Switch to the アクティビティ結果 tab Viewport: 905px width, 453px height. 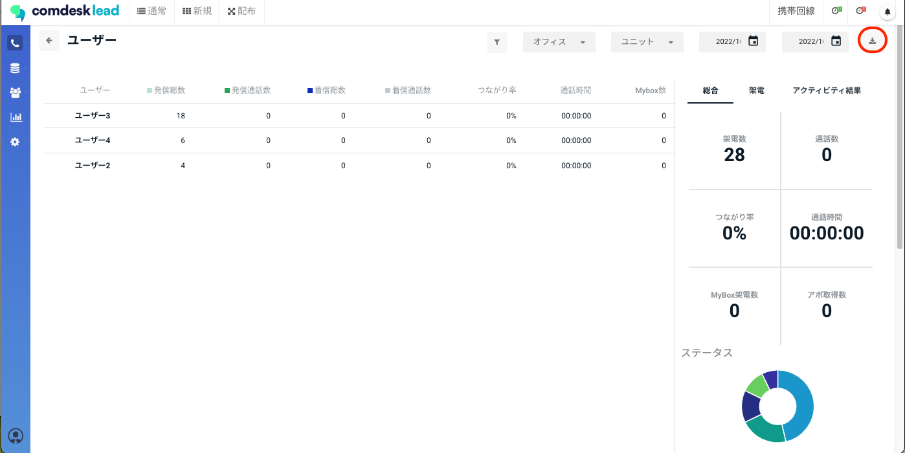(x=826, y=91)
